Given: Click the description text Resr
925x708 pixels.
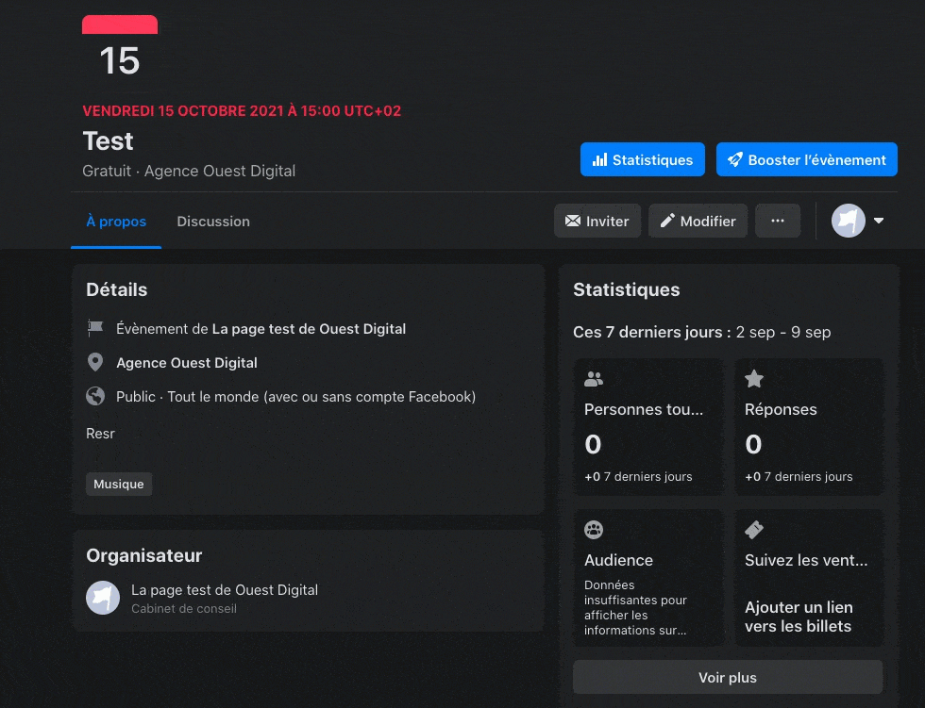Looking at the screenshot, I should click(x=100, y=434).
